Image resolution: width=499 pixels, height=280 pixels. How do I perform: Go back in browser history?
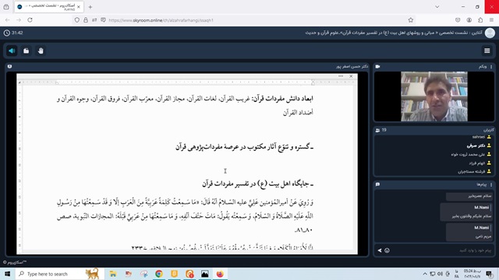coord(7,20)
